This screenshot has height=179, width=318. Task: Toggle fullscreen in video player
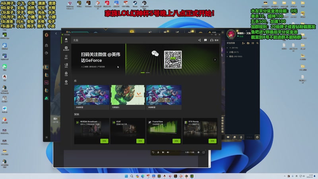204,152
